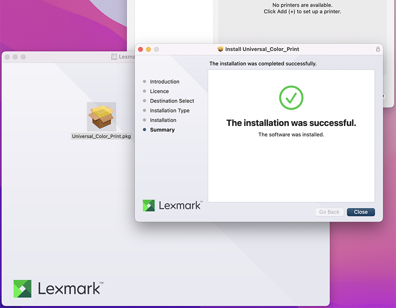Click the "Install Universal_Color_Print" window title
396x308 pixels.
point(262,49)
